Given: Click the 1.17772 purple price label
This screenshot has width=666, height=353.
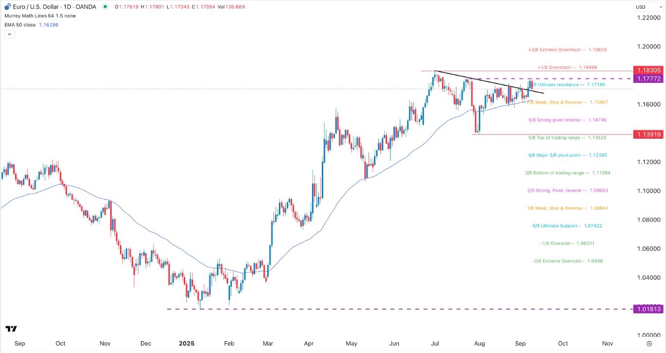Looking at the screenshot, I should 649,78.
